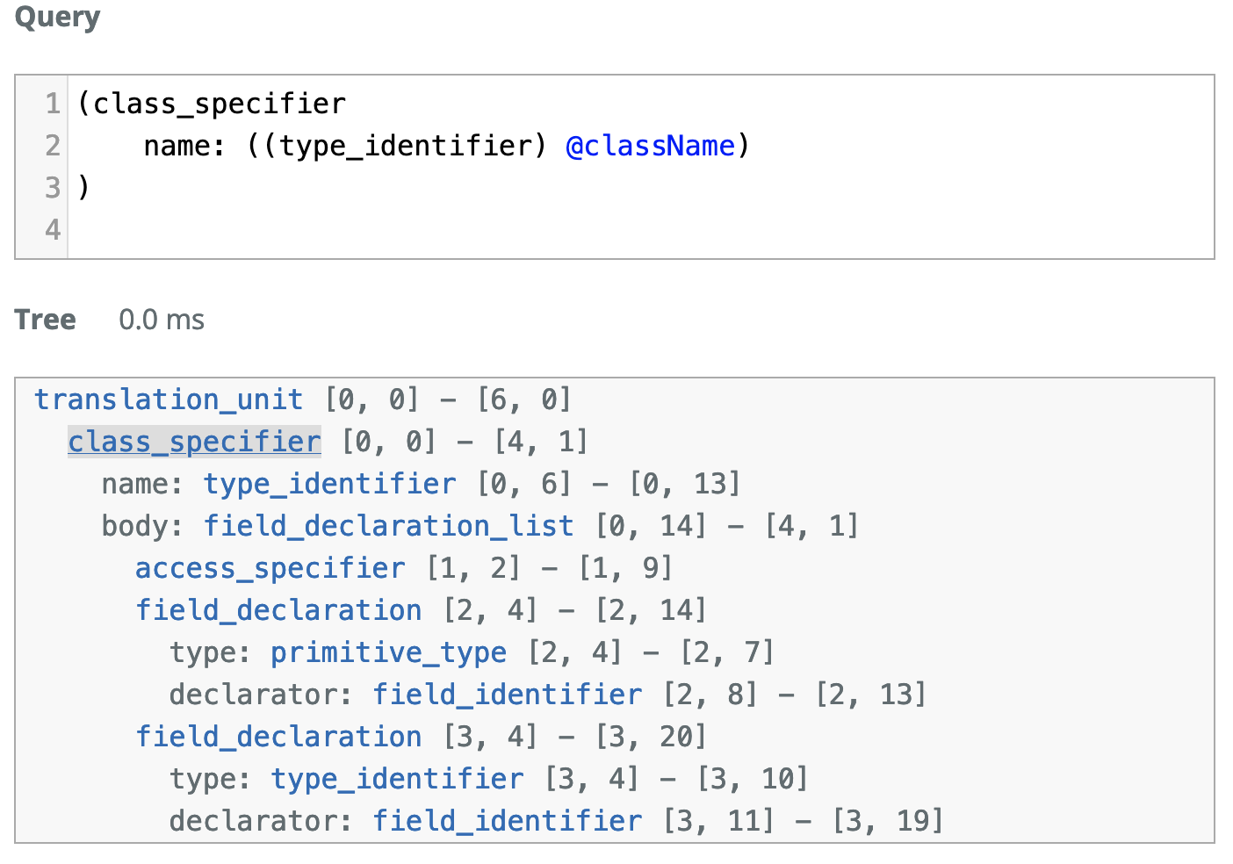The height and width of the screenshot is (864, 1233).
Task: Click the translation_unit root node
Action: pyautogui.click(x=169, y=400)
